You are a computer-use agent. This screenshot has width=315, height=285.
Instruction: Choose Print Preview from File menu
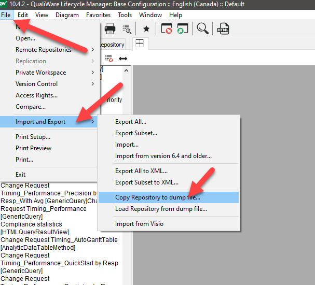tap(49, 148)
